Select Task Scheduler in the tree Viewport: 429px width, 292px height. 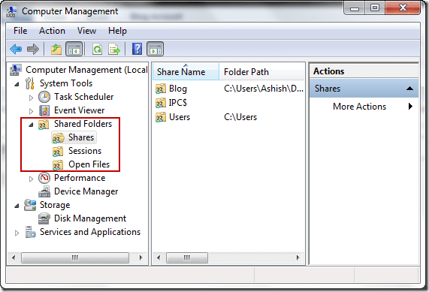point(83,97)
